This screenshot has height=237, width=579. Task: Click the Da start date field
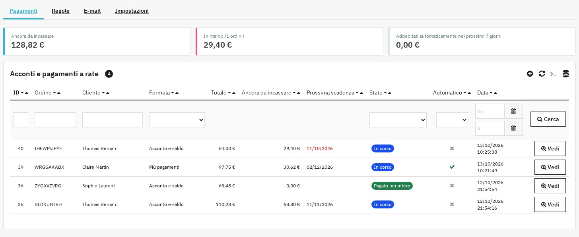pyautogui.click(x=490, y=111)
